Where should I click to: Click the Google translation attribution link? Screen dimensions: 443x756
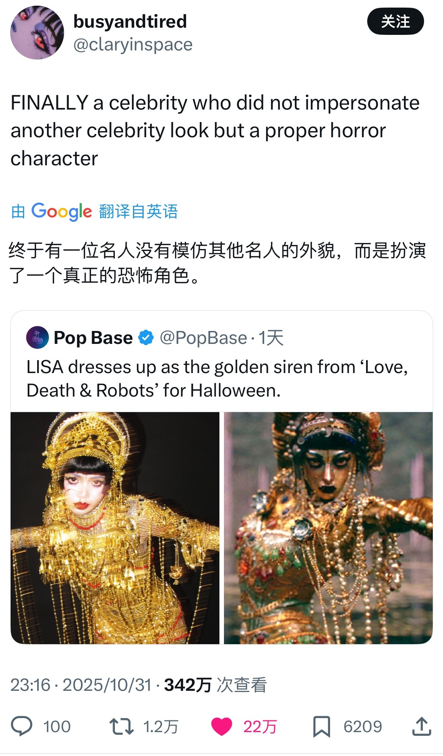point(95,211)
